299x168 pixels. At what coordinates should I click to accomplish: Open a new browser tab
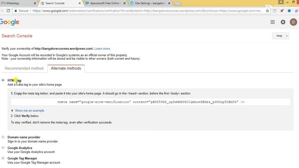[x=178, y=3]
